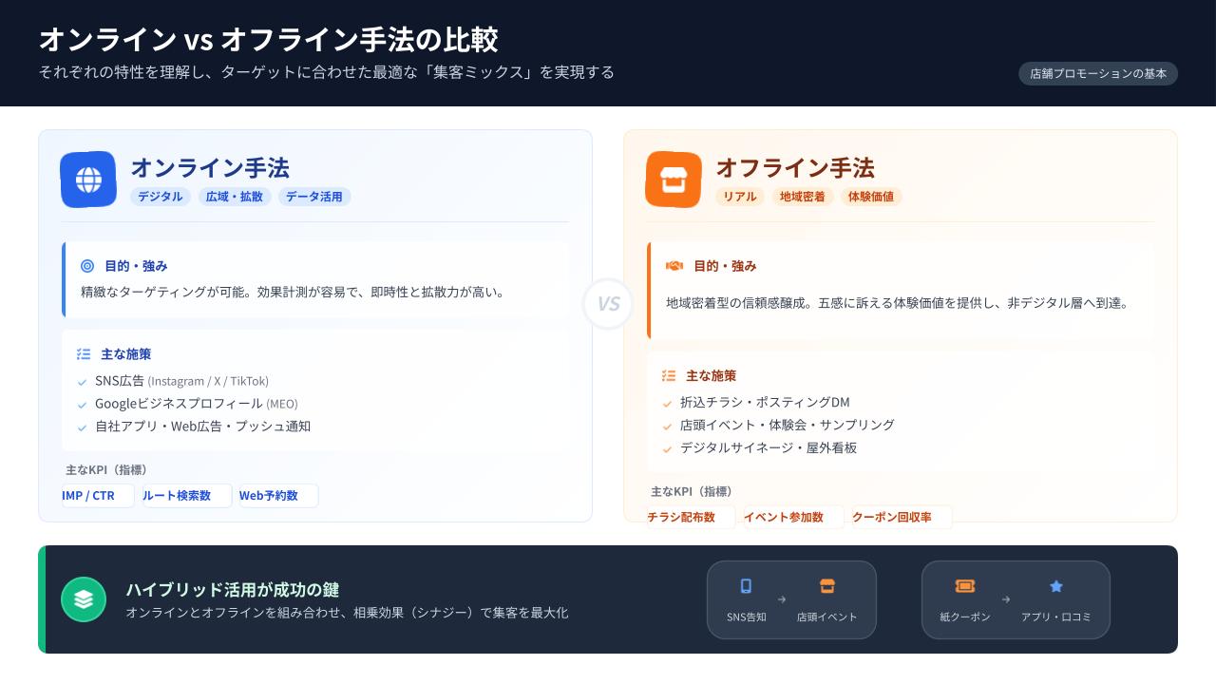Click the smartphone icon above SNS告知
This screenshot has width=1216, height=684.
[x=746, y=586]
